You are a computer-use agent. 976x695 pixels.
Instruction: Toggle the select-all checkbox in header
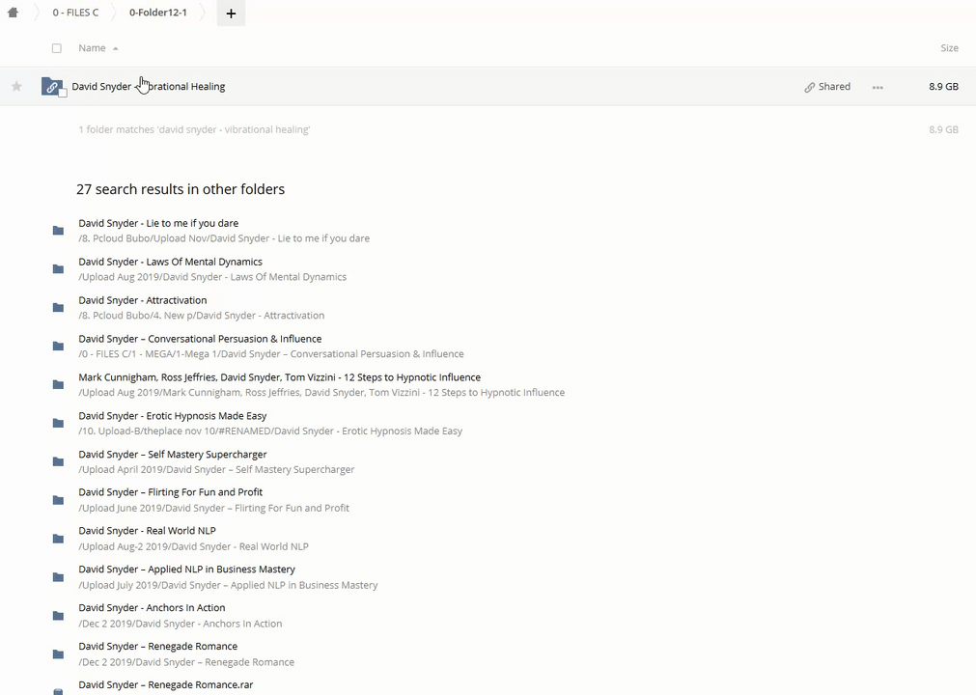click(x=56, y=48)
